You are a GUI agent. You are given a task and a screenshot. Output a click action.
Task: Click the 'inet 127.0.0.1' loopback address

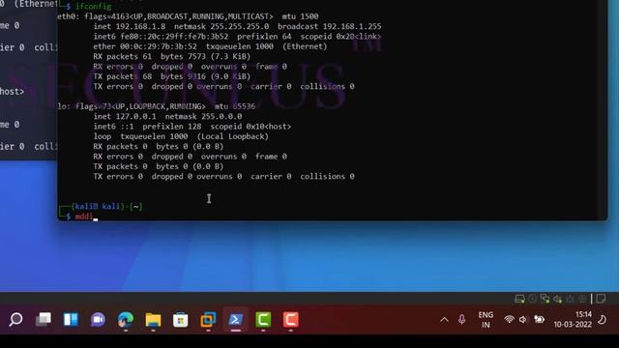click(125, 116)
